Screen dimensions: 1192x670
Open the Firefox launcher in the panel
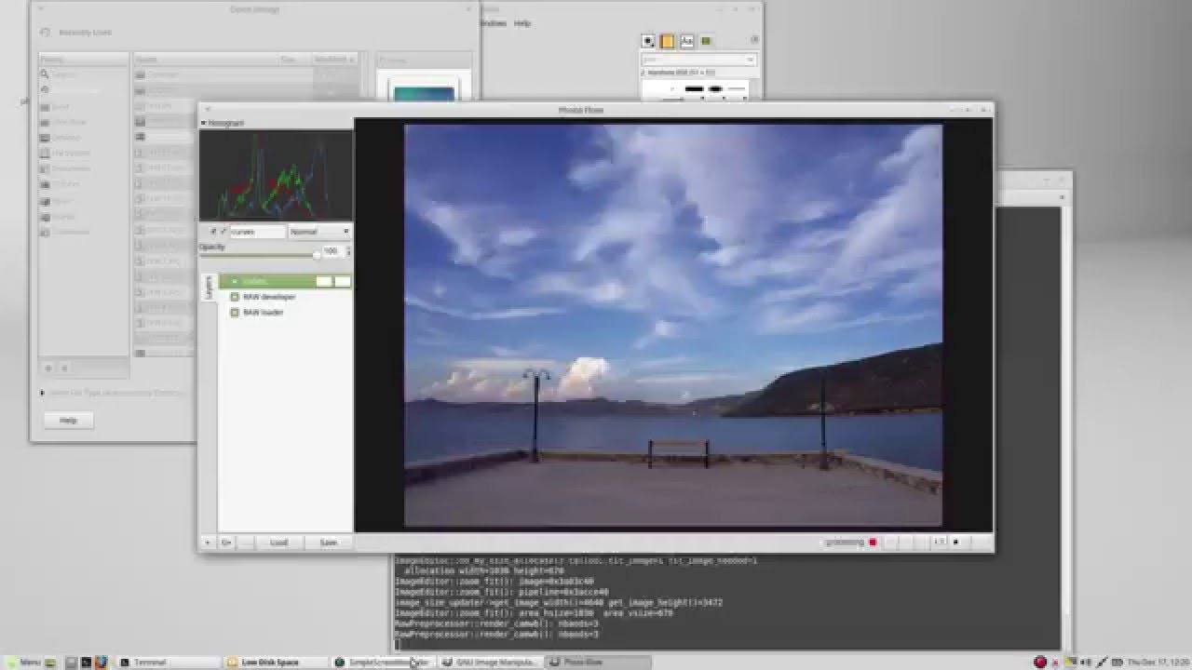(100, 662)
